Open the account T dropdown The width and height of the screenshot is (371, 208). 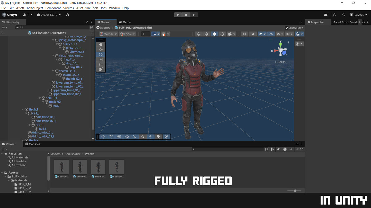point(28,15)
